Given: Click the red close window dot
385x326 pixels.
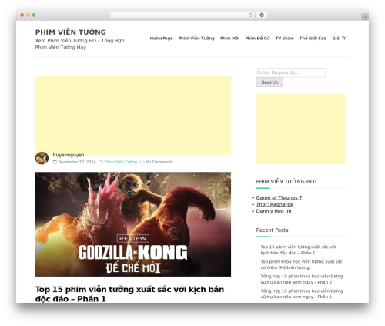Looking at the screenshot, I should coord(22,15).
